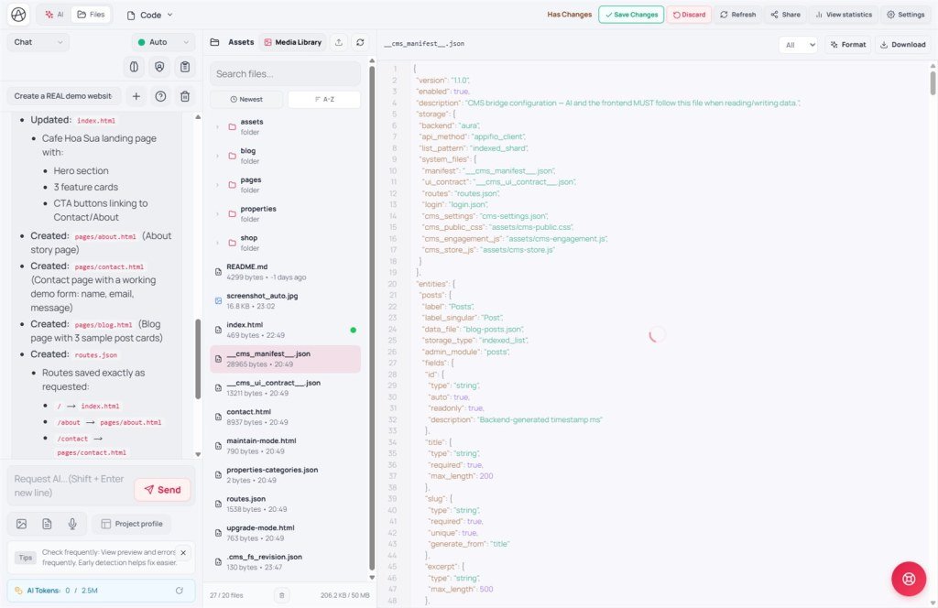Reload the file list with refresh icon

360,42
